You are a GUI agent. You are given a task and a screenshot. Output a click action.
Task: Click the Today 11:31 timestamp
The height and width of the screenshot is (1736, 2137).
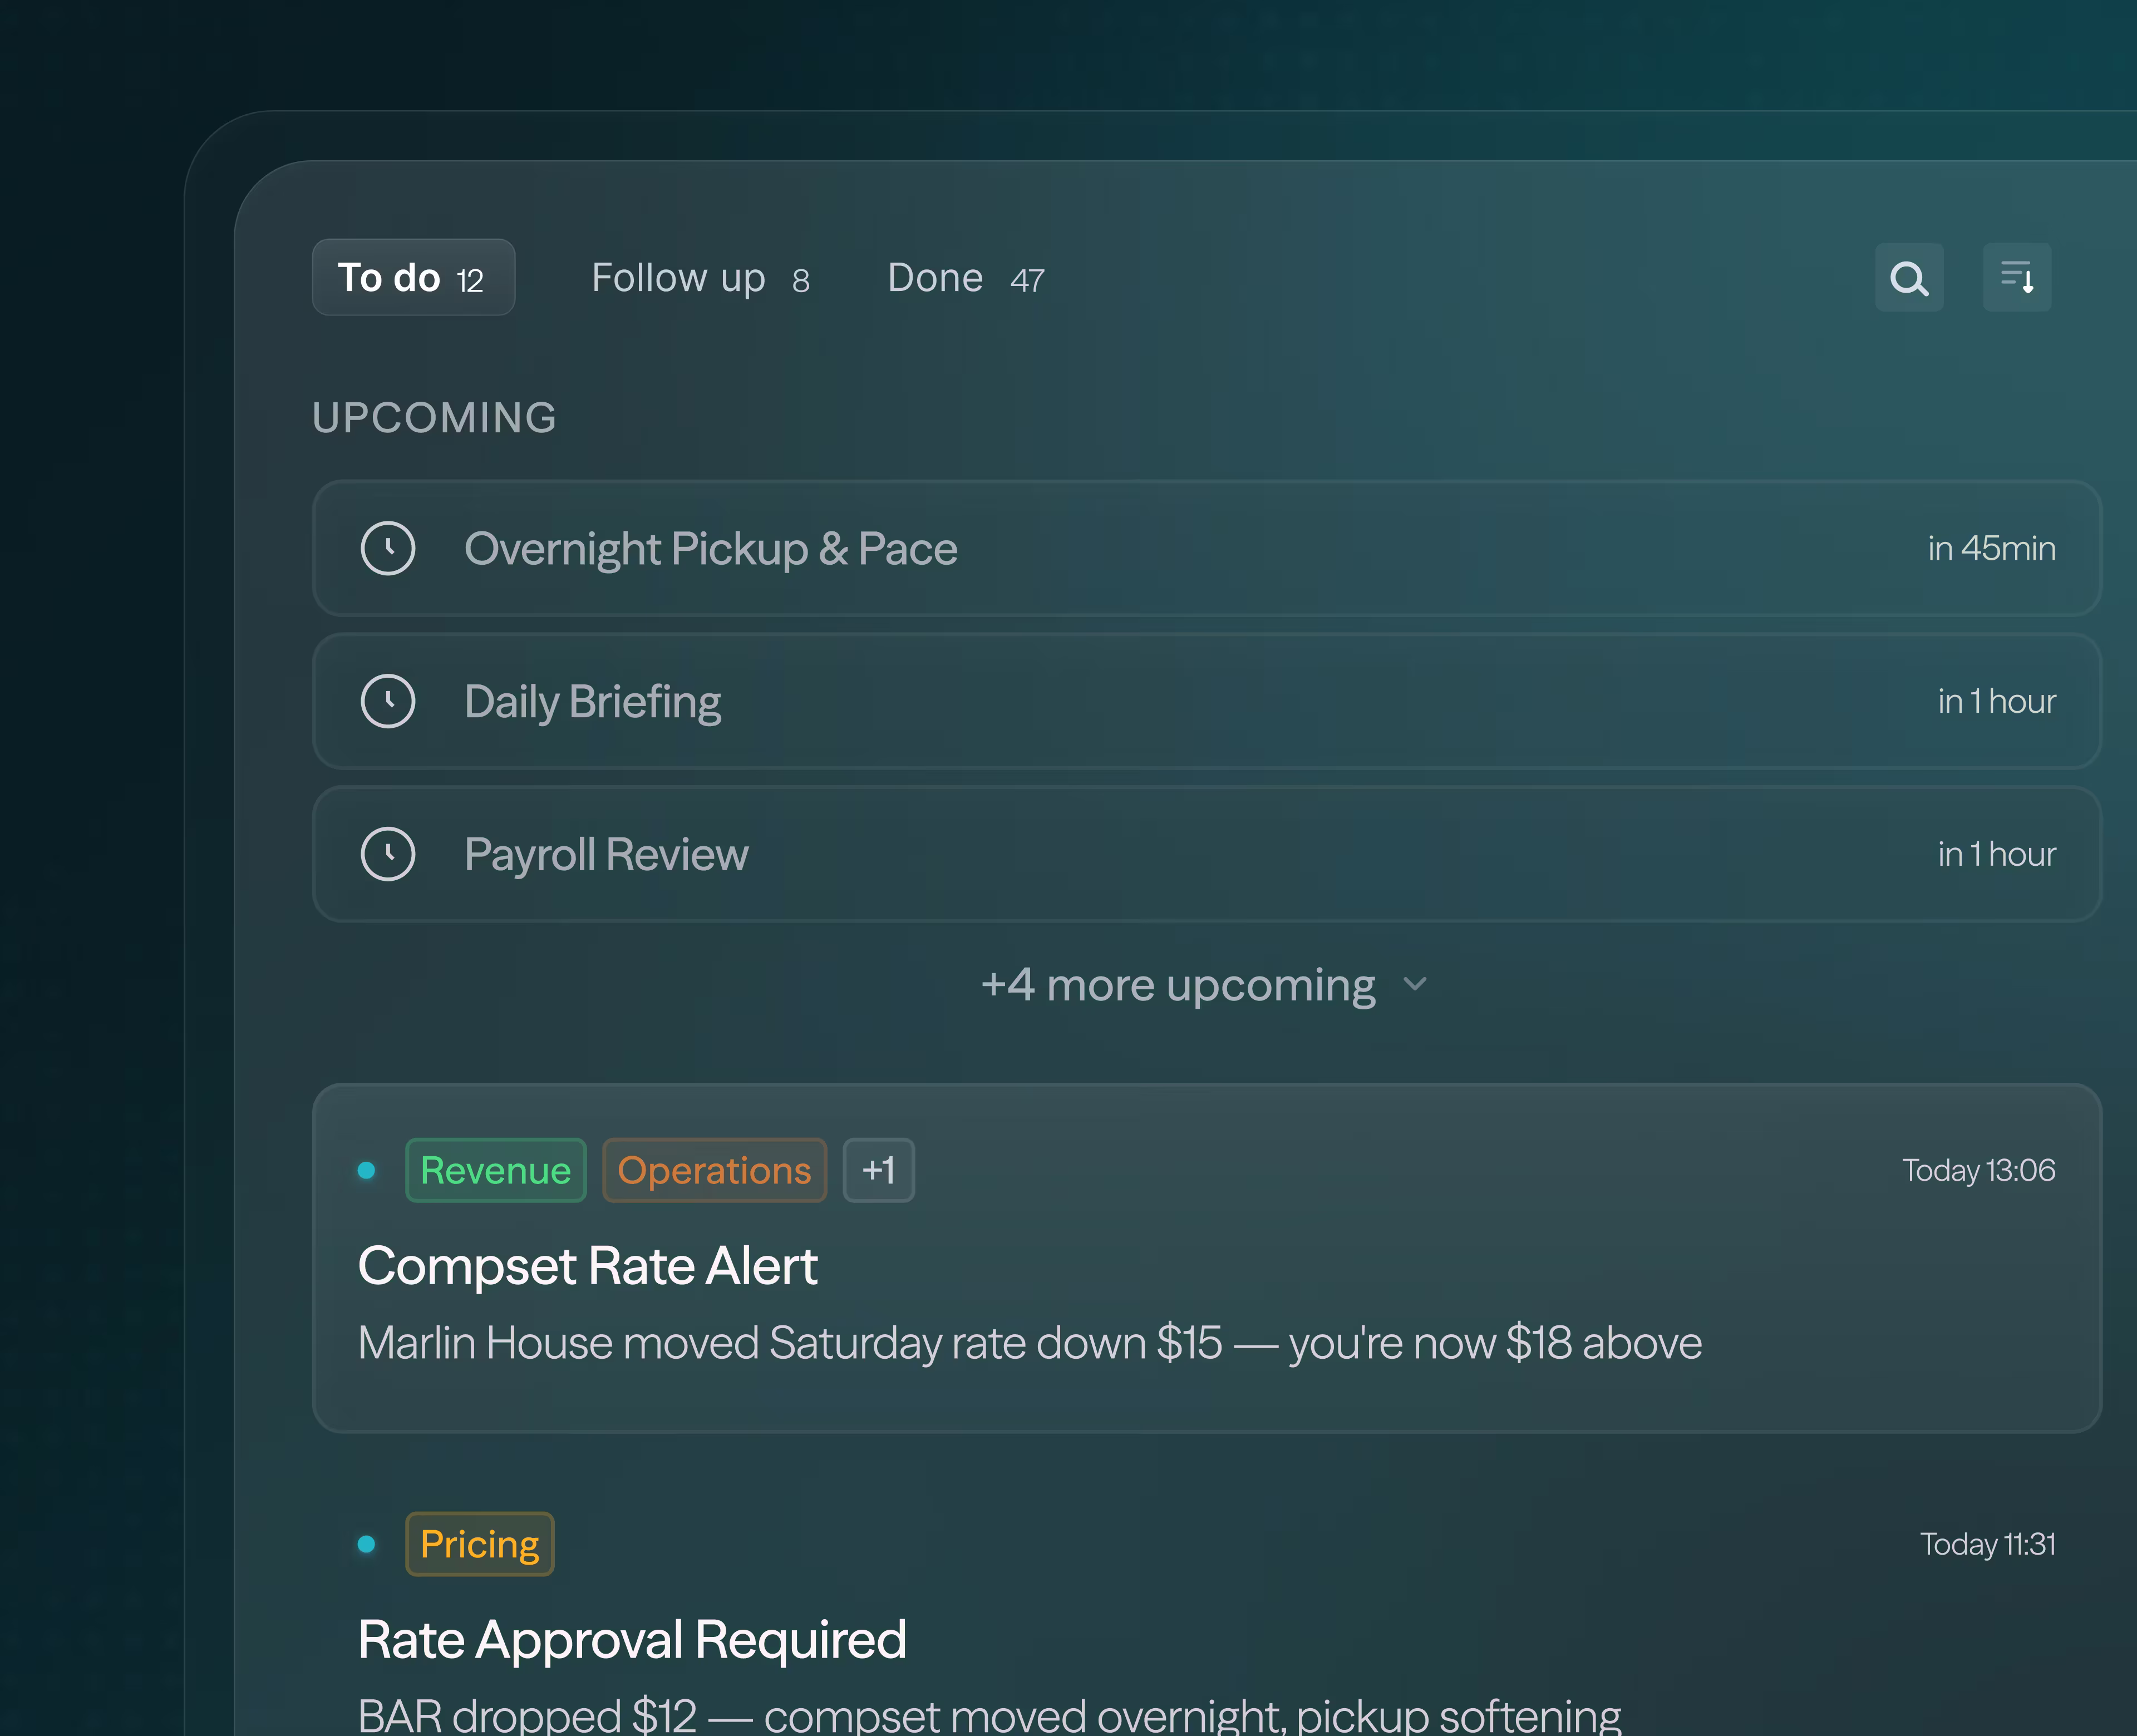tap(1988, 1544)
